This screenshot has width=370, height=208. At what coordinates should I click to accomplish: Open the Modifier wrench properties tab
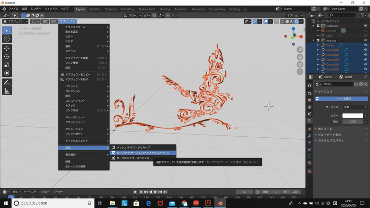click(x=309, y=136)
